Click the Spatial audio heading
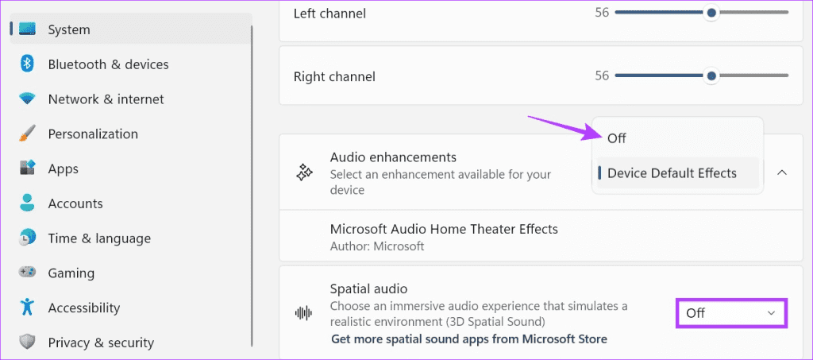This screenshot has width=813, height=360. tap(368, 288)
